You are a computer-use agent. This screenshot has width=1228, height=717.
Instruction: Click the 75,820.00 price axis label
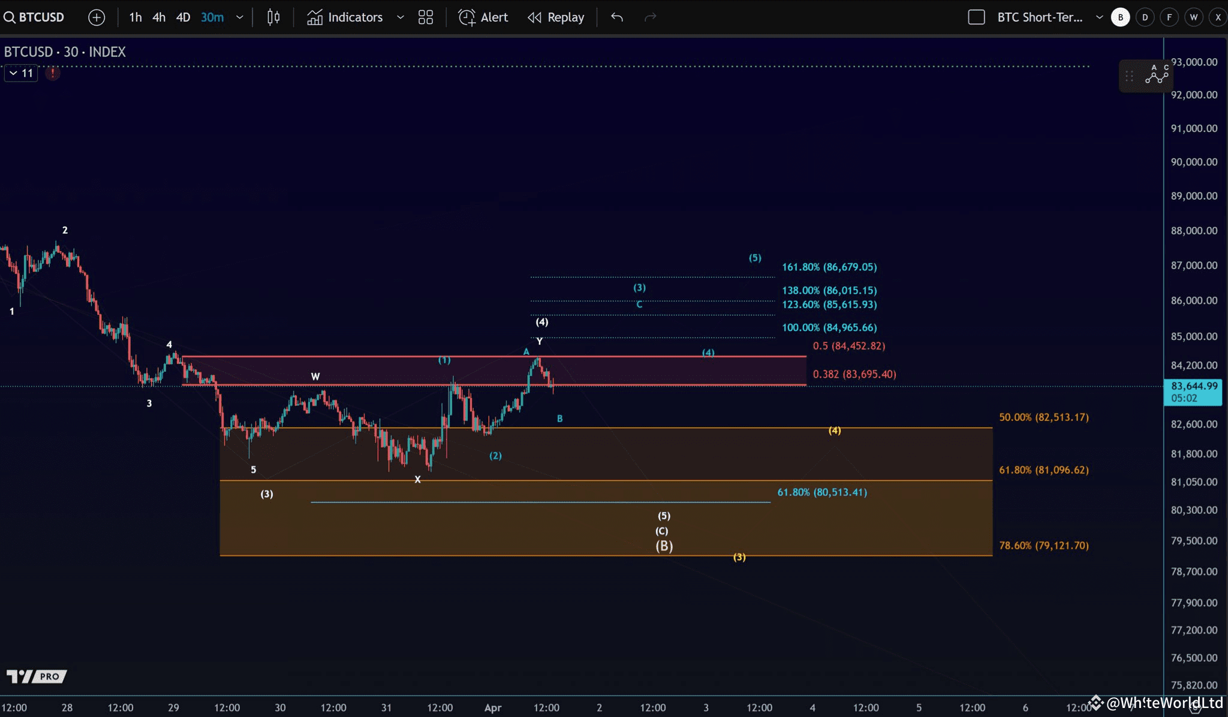1194,685
